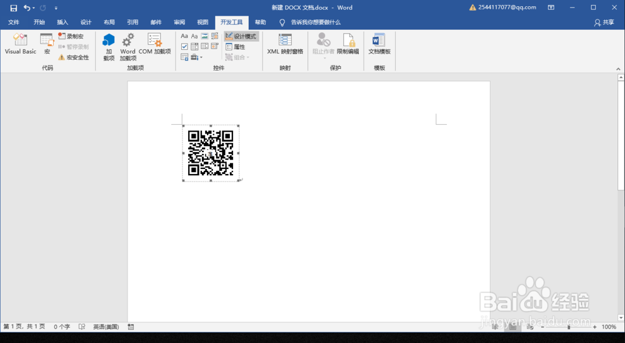The height and width of the screenshot is (343, 625).
Task: Open Customize Quick Access Toolbar dropdown
Action: click(x=56, y=8)
